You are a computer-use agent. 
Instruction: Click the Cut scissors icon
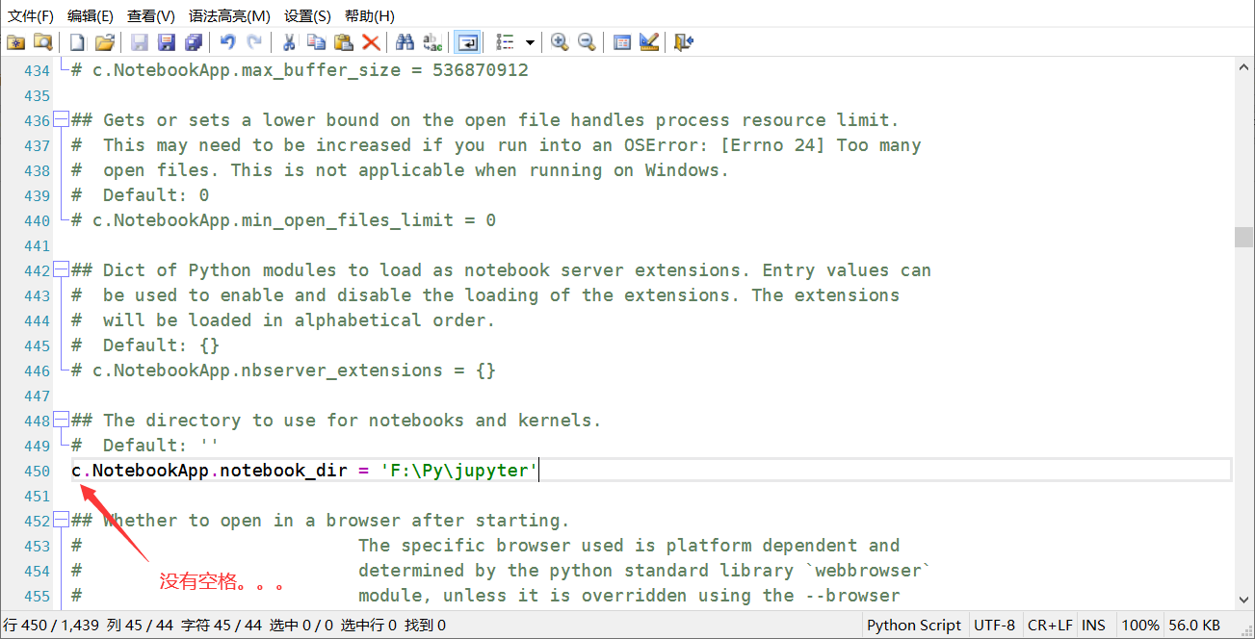point(288,42)
